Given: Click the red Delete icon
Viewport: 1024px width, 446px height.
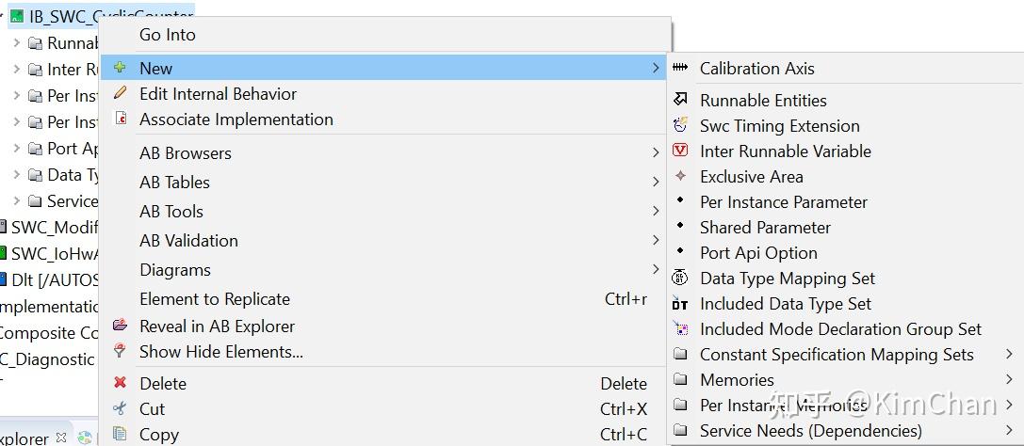Looking at the screenshot, I should (x=120, y=383).
